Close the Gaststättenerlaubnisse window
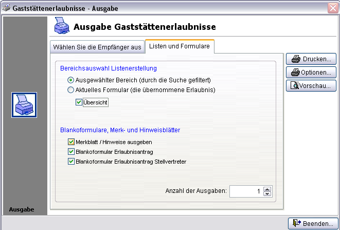The width and height of the screenshot is (340, 230). [x=332, y=8]
